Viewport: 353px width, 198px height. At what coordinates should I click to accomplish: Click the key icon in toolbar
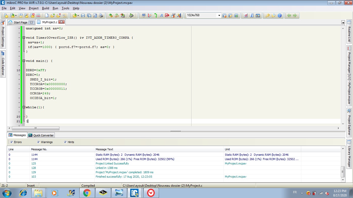pos(268,15)
